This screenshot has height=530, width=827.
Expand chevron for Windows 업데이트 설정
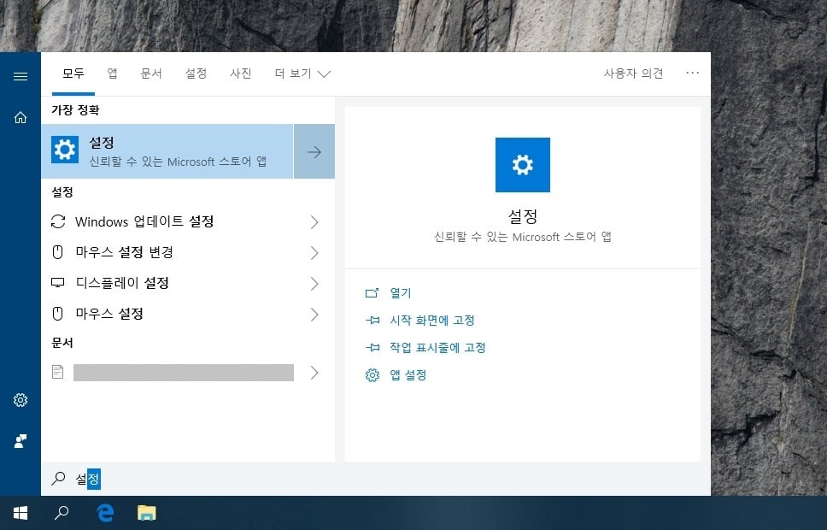[314, 221]
